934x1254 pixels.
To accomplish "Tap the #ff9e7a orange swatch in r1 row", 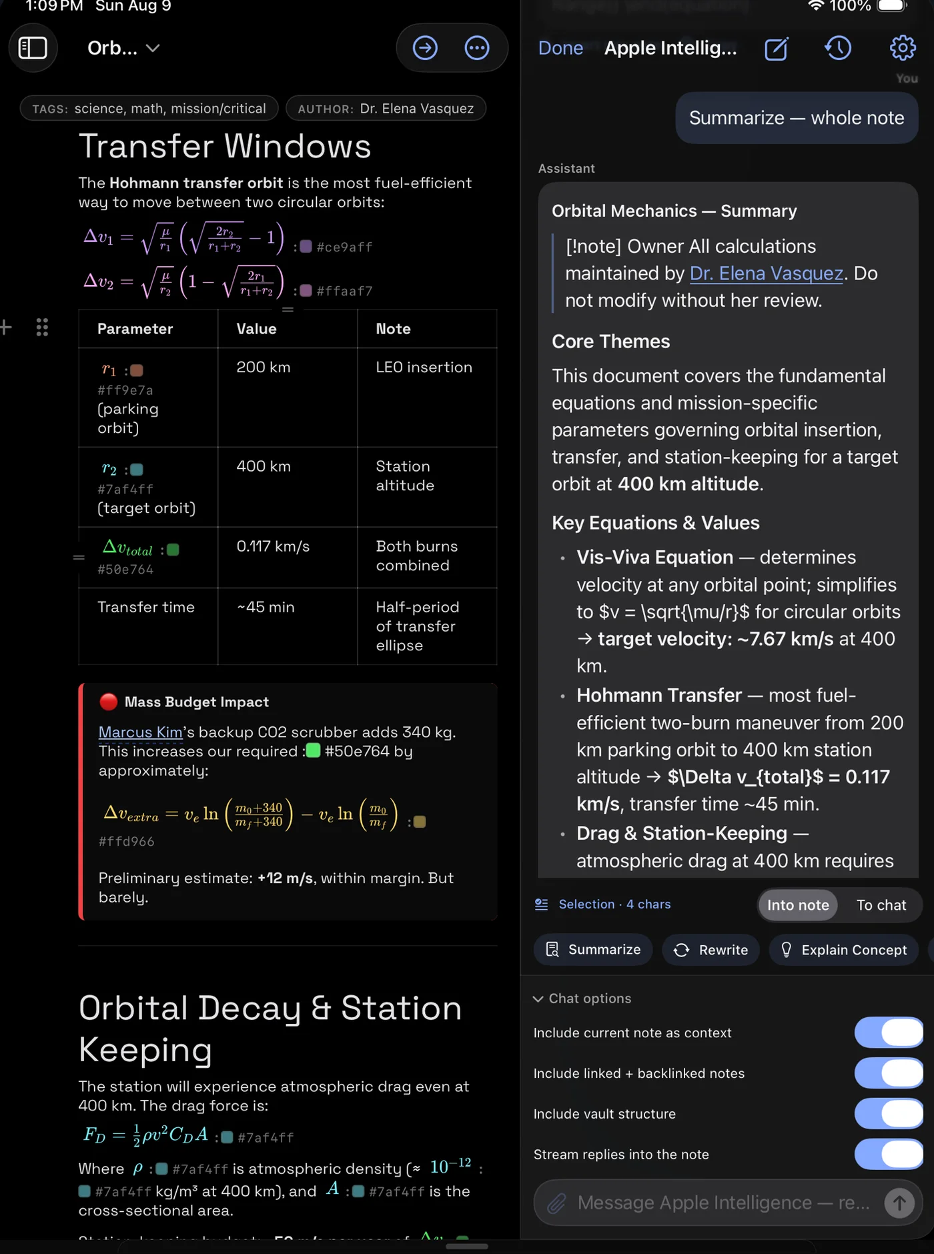I will (137, 370).
